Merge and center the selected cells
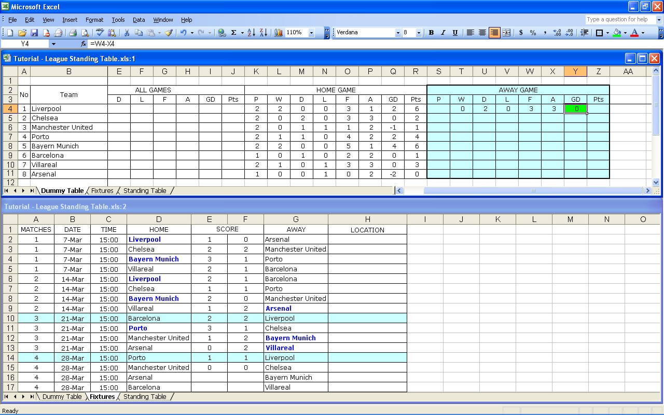This screenshot has width=664, height=415. coord(506,33)
